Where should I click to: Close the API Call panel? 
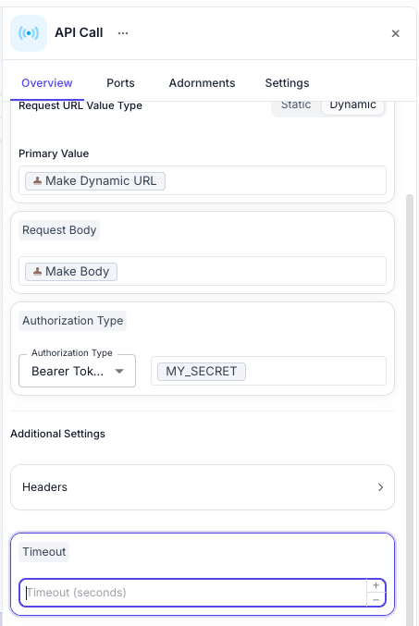point(396,33)
